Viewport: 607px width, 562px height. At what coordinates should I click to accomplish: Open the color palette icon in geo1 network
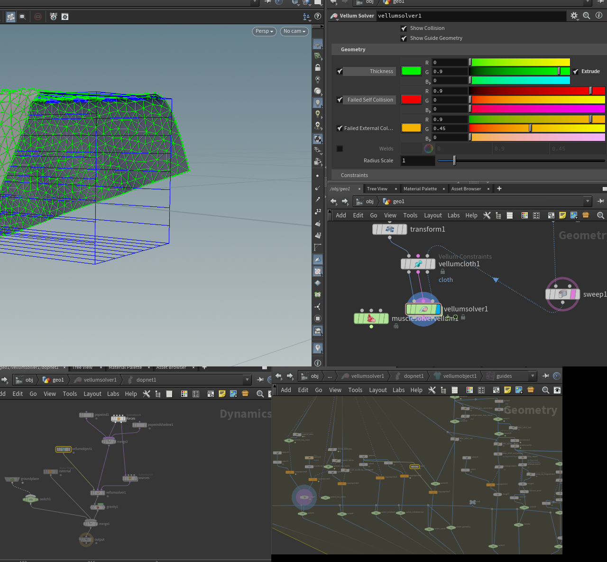point(524,215)
